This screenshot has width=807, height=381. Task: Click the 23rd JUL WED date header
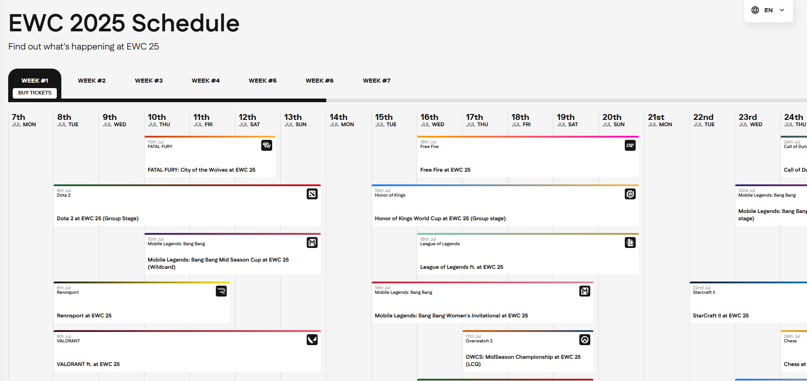(x=751, y=120)
